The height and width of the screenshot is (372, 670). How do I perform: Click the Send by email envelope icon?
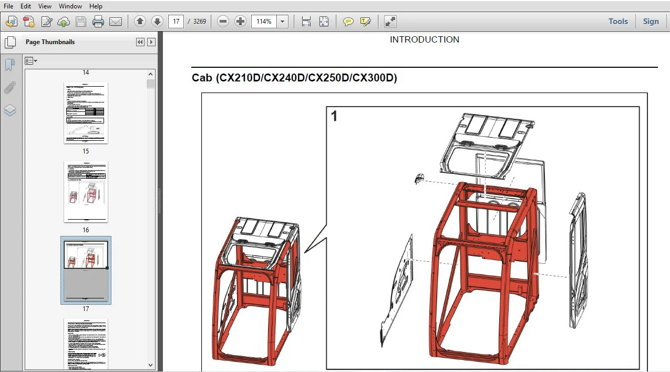click(116, 22)
